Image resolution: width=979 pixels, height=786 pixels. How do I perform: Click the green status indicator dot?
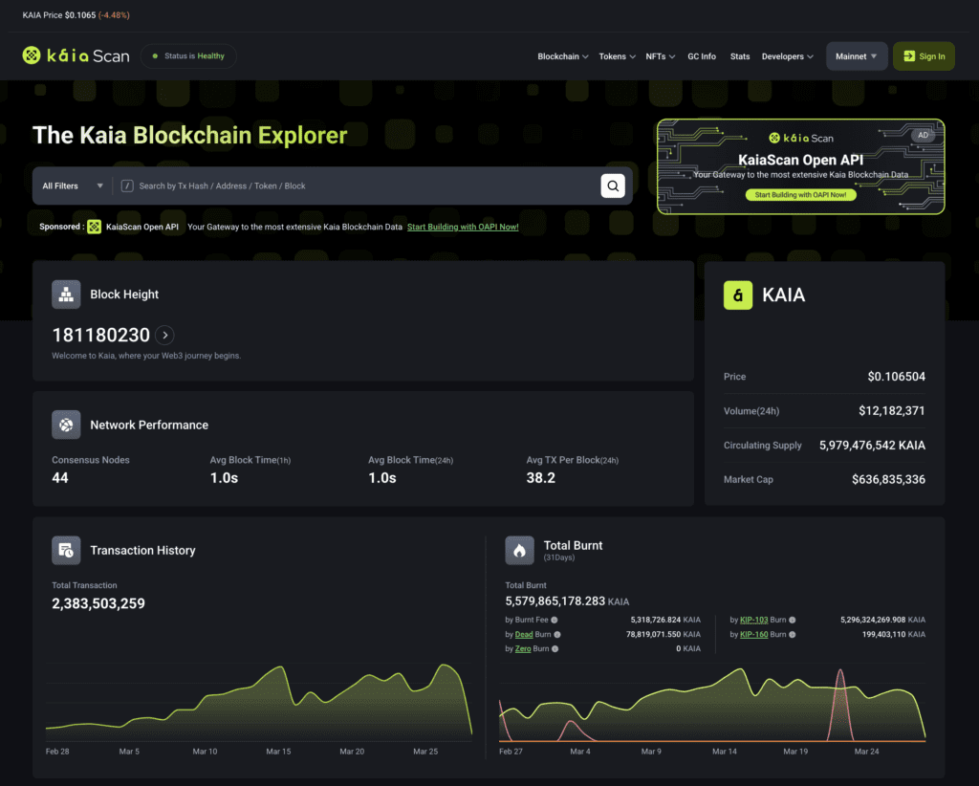(x=156, y=56)
